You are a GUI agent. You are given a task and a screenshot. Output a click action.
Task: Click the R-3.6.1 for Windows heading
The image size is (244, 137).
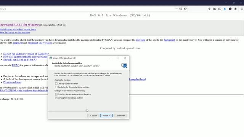[x=120, y=15]
